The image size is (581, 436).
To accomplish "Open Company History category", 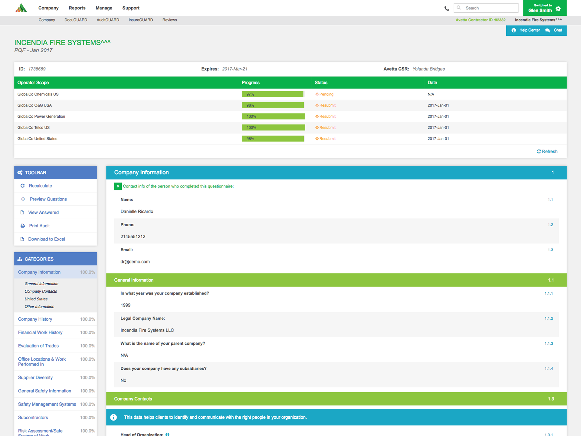I will [x=55, y=319].
